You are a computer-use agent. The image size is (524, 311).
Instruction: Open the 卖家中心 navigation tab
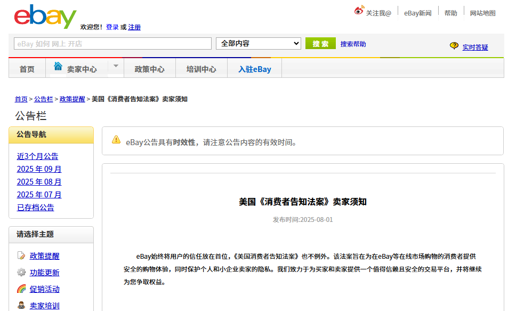point(82,69)
